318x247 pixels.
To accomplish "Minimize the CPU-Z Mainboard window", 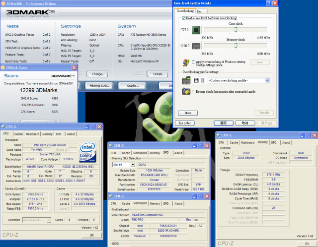I will click(194, 196).
